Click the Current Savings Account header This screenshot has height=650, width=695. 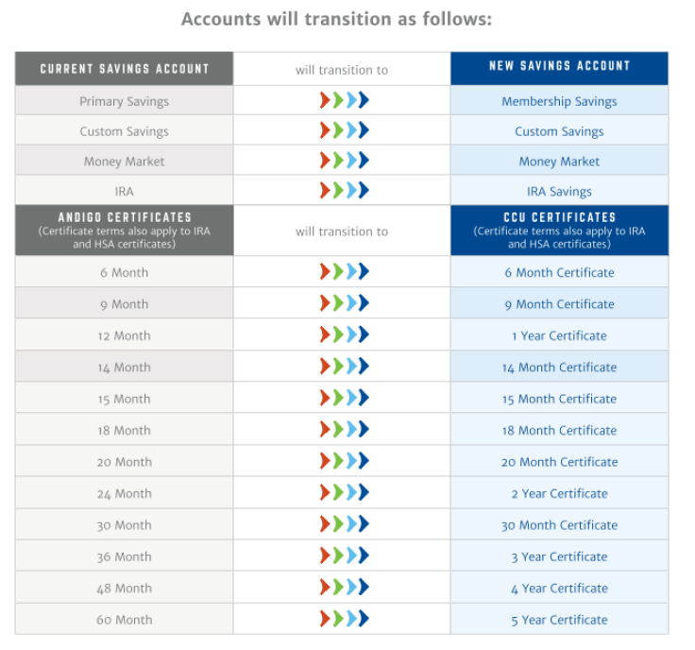point(124,68)
